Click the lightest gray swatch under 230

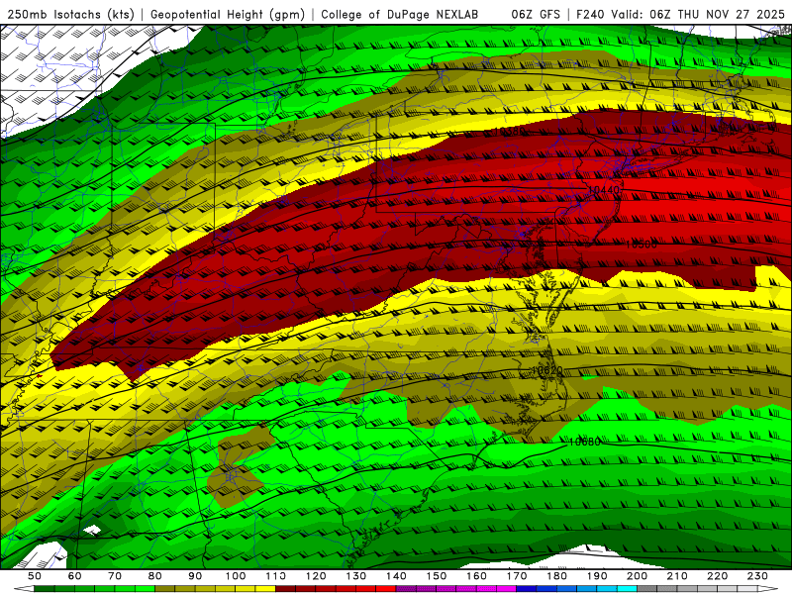pyautogui.click(x=747, y=589)
